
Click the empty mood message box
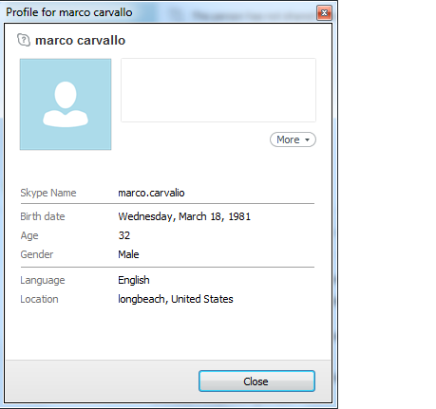point(218,90)
